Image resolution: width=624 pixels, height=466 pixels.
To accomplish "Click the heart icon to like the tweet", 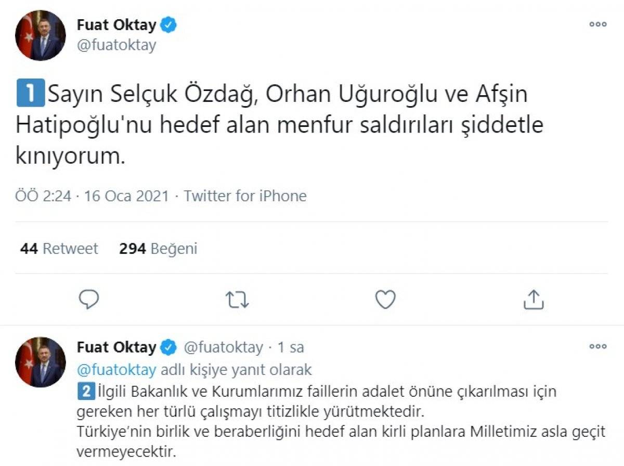I will 385,299.
